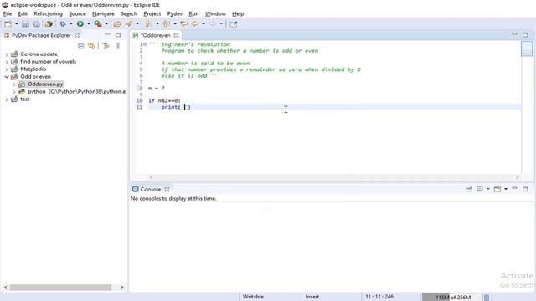Click the Open Console icon
The width and height of the screenshot is (536, 301).
(x=497, y=189)
